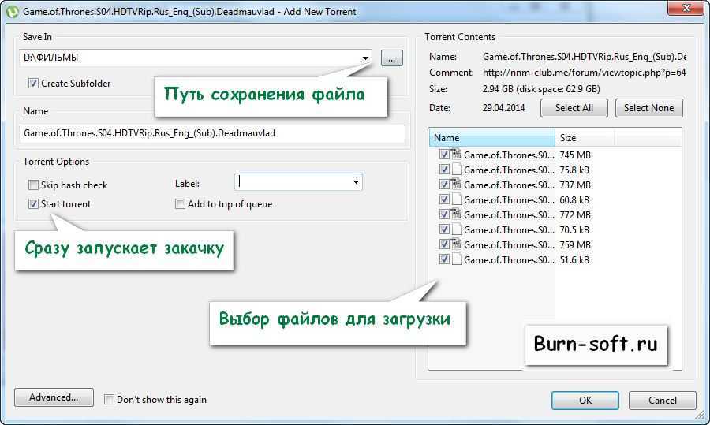Click the Select None button
Viewport: 710px width, 425px height.
pos(649,108)
